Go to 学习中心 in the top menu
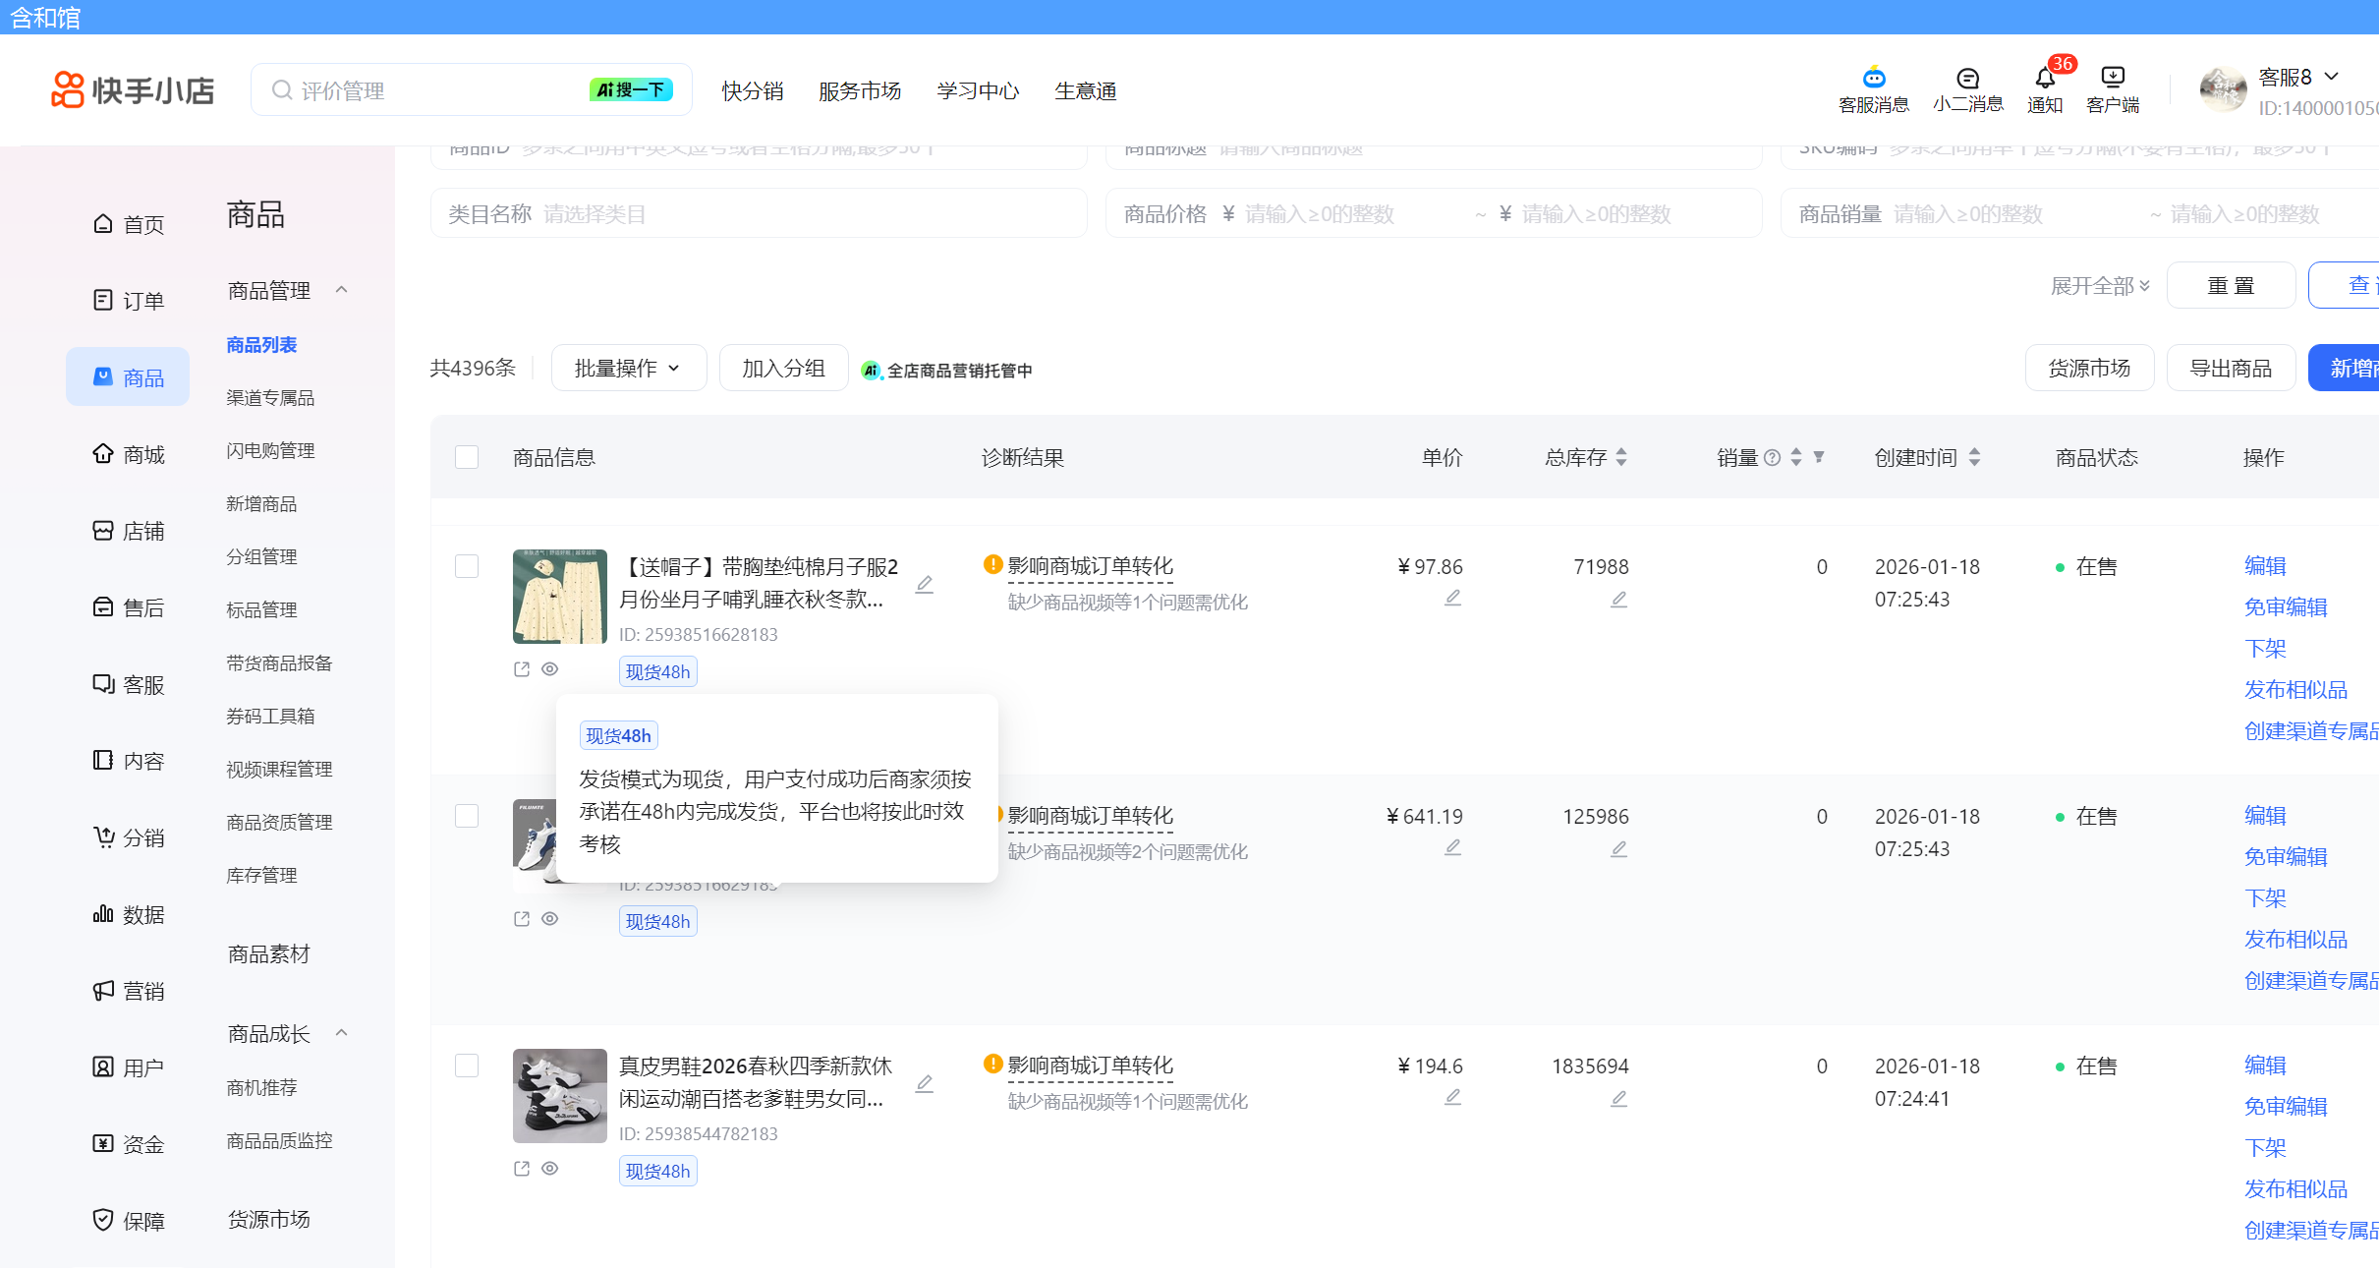 point(978,90)
